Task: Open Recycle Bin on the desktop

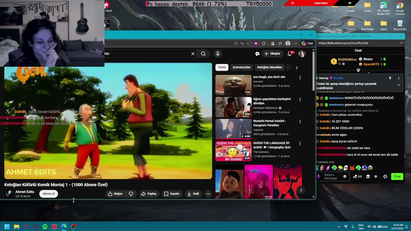Action: click(x=400, y=25)
